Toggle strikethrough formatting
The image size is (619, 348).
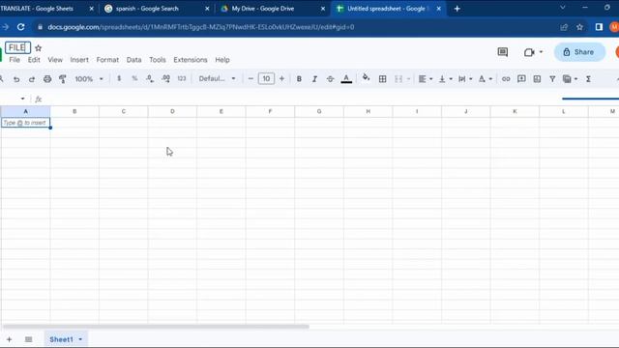tap(330, 79)
